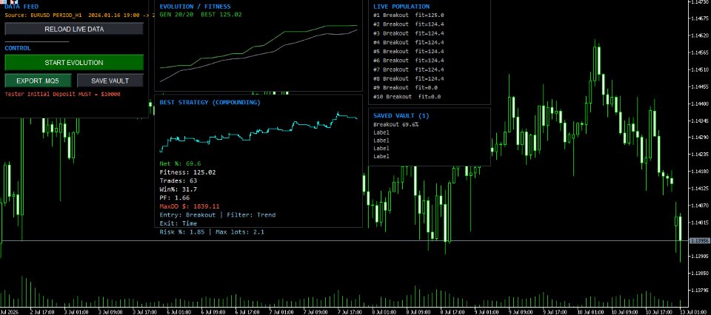
Task: Click the Entry: Breakout | Filter: Trend line
Action: pos(218,215)
